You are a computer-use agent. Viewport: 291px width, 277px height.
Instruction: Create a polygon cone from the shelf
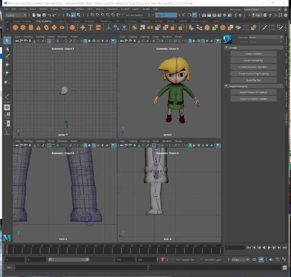[x=38, y=28]
